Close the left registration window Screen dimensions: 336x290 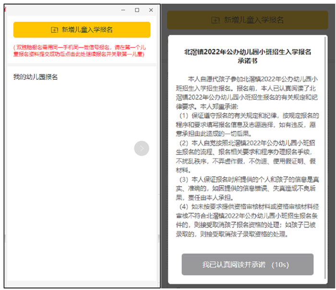151,10
